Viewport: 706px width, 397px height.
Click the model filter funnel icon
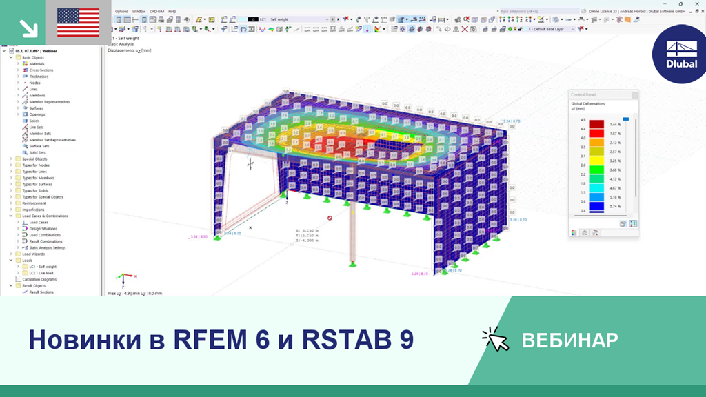(223, 29)
